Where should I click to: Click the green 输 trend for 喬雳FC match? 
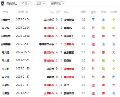104,28
